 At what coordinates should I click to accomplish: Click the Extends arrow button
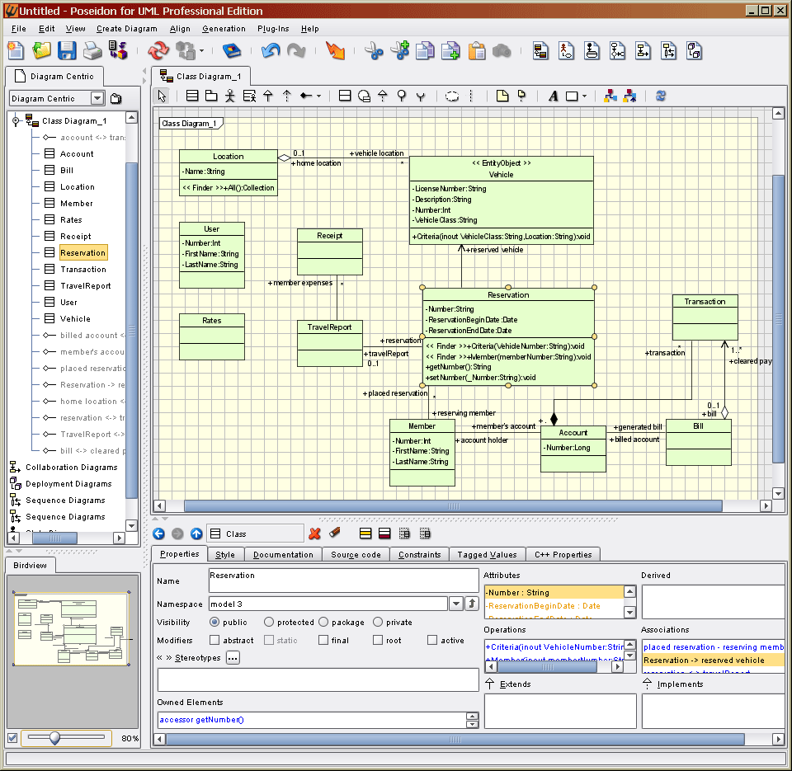[489, 684]
